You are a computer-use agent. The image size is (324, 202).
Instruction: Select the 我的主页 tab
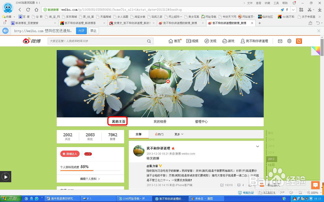click(118, 122)
